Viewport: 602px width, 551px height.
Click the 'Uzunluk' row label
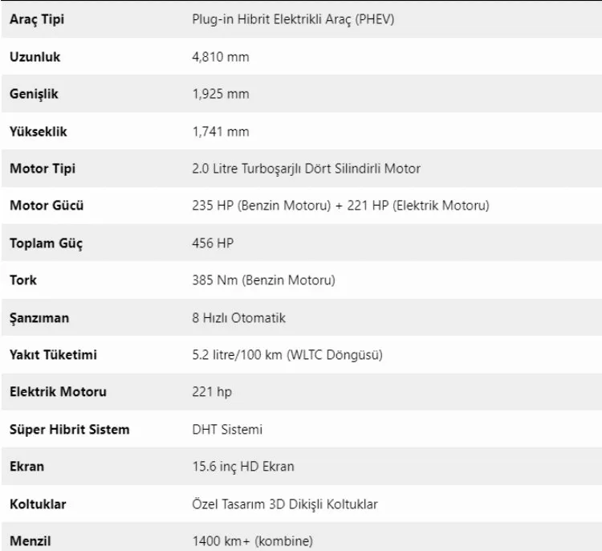pos(35,57)
